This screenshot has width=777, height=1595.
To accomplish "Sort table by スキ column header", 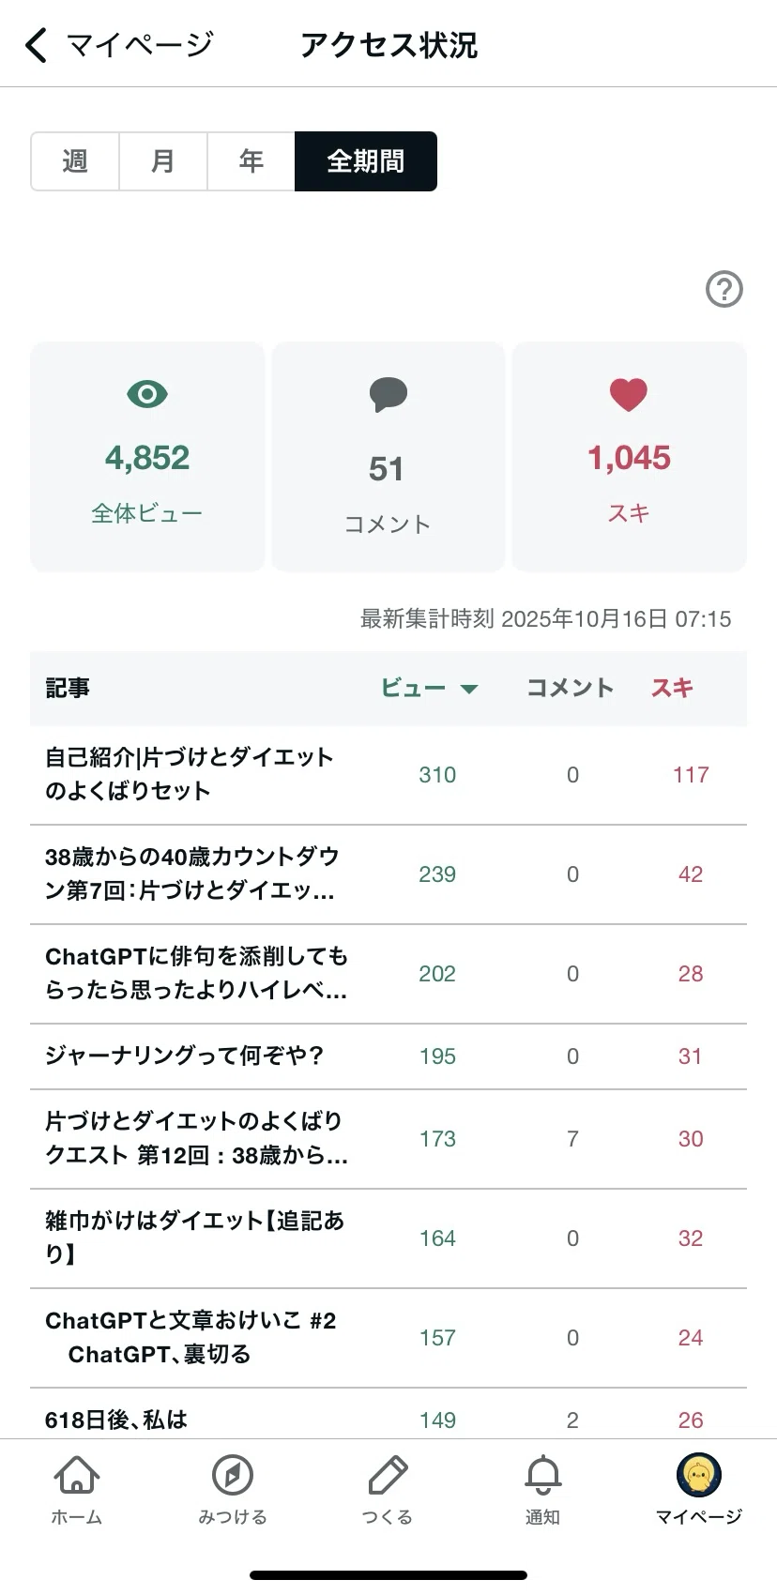I will pos(672,688).
